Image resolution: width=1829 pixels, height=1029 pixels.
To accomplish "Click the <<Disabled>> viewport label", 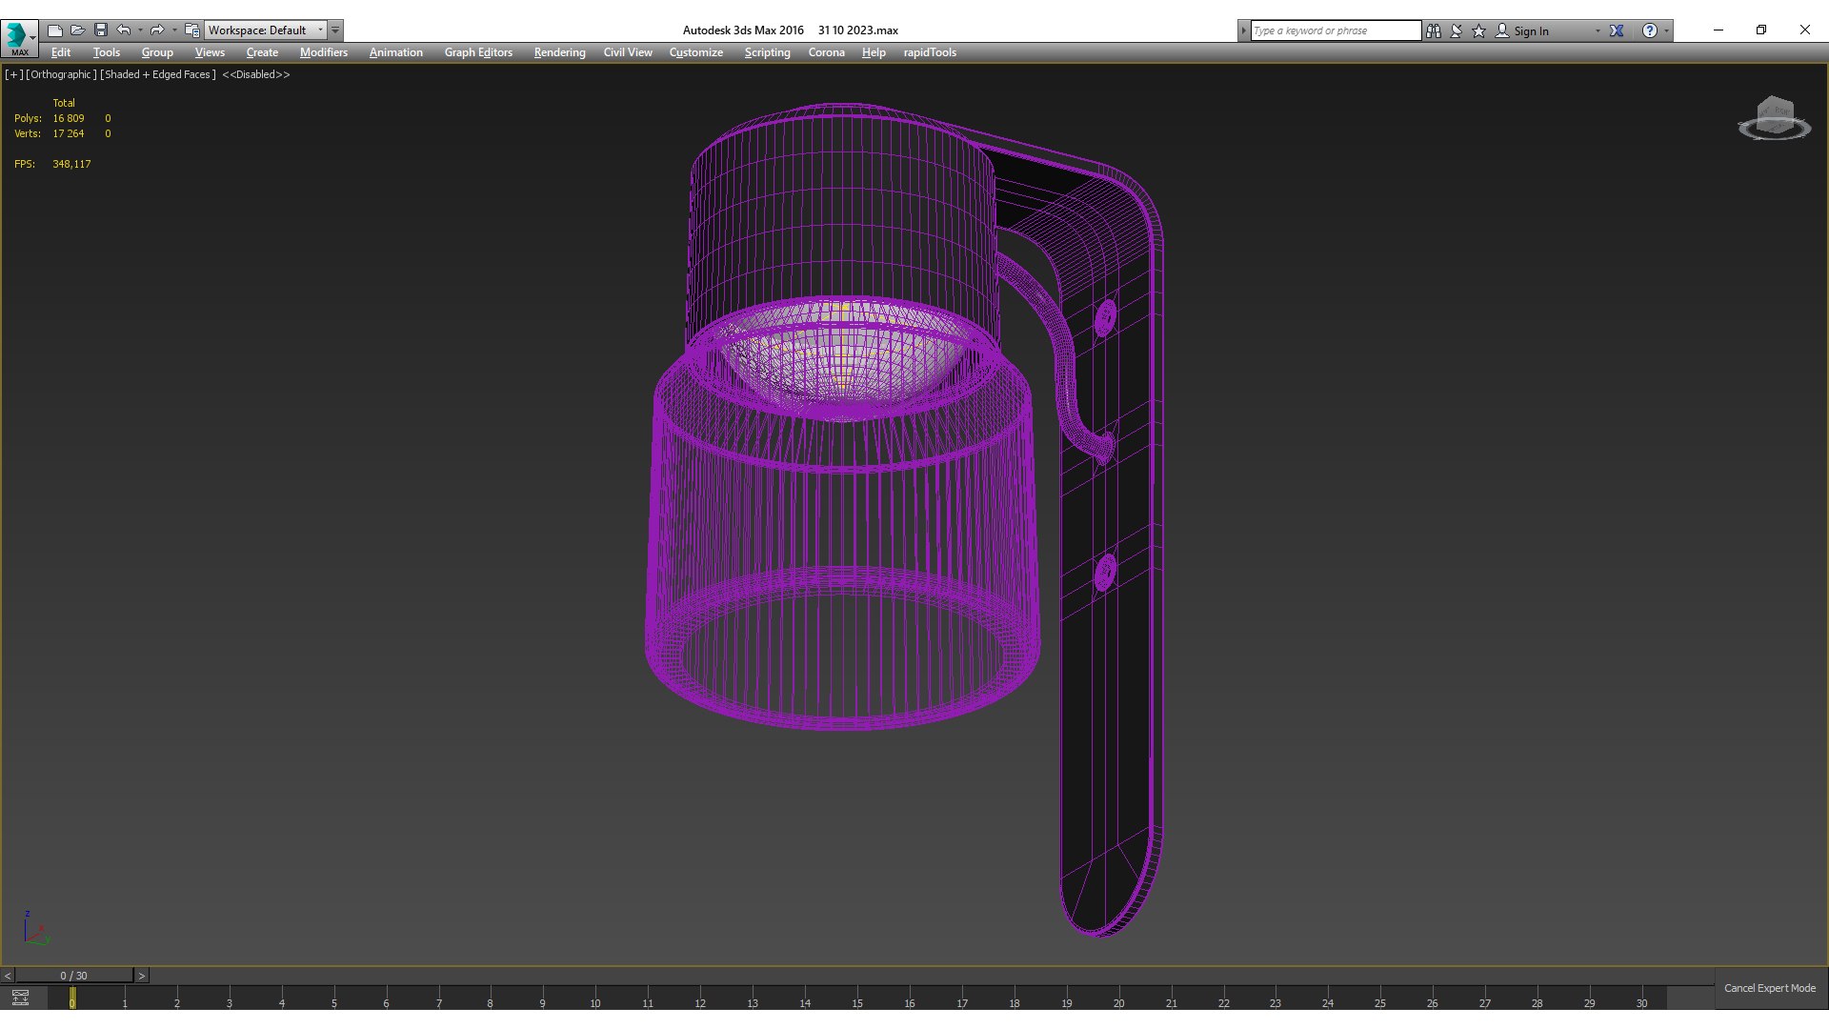I will tap(255, 74).
